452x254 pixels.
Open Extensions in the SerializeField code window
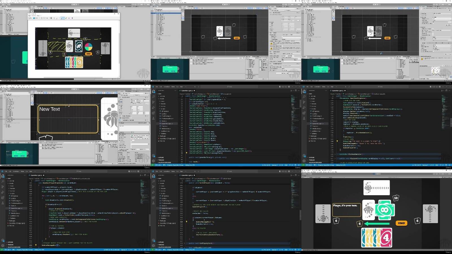point(153,113)
